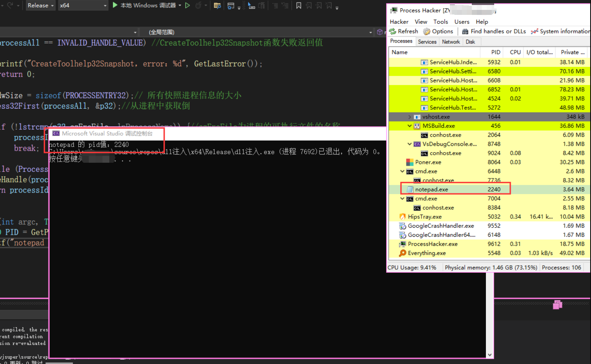Open Options in the Process Hacker toolbar

pos(438,31)
